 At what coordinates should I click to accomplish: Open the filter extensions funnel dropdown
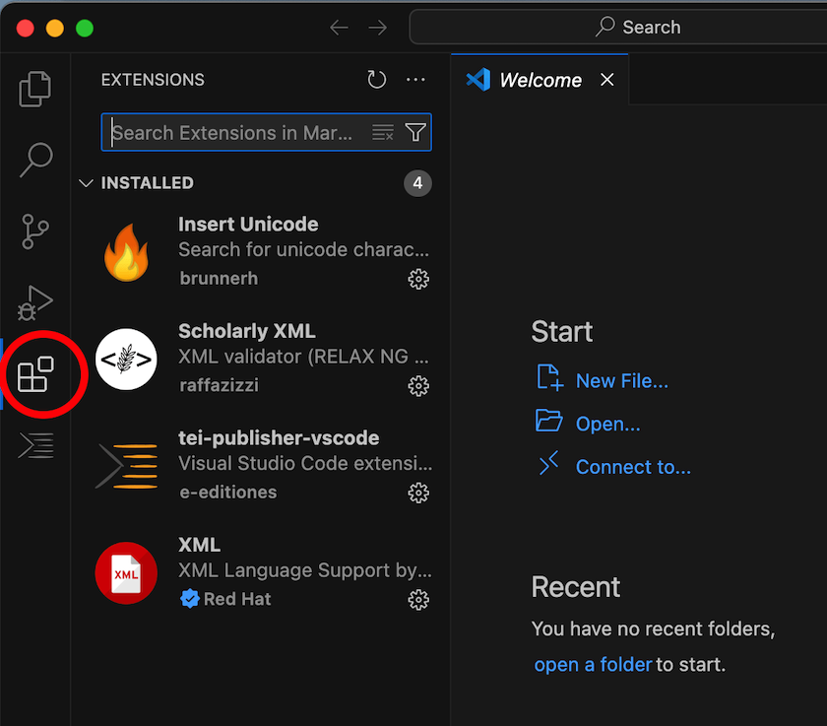point(414,131)
